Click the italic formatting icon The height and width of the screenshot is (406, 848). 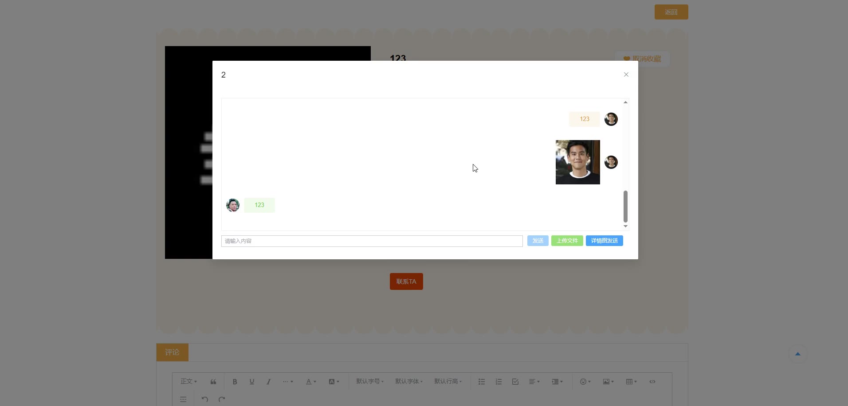click(x=269, y=382)
